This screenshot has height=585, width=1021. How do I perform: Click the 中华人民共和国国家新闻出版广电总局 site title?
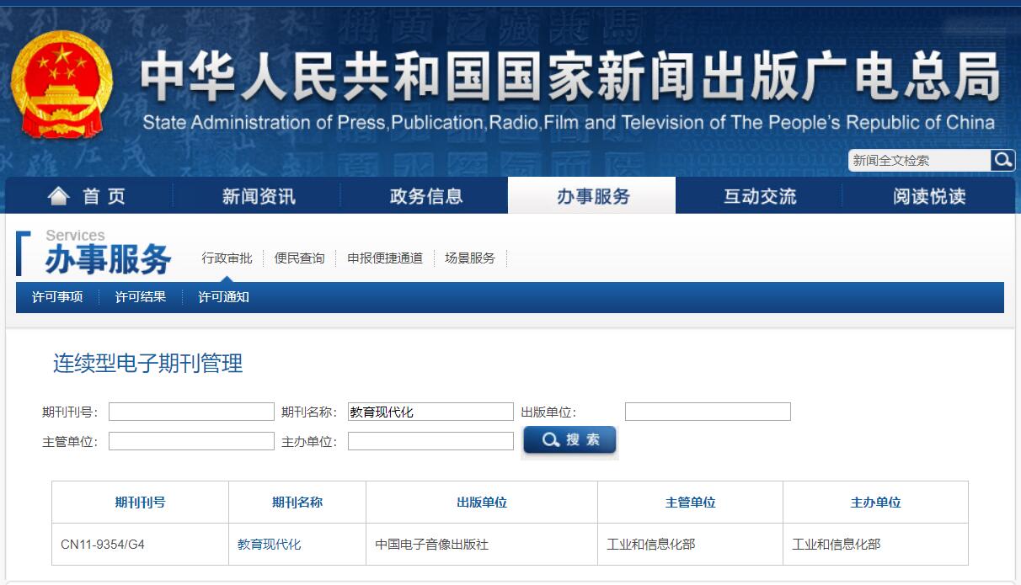[x=569, y=77]
